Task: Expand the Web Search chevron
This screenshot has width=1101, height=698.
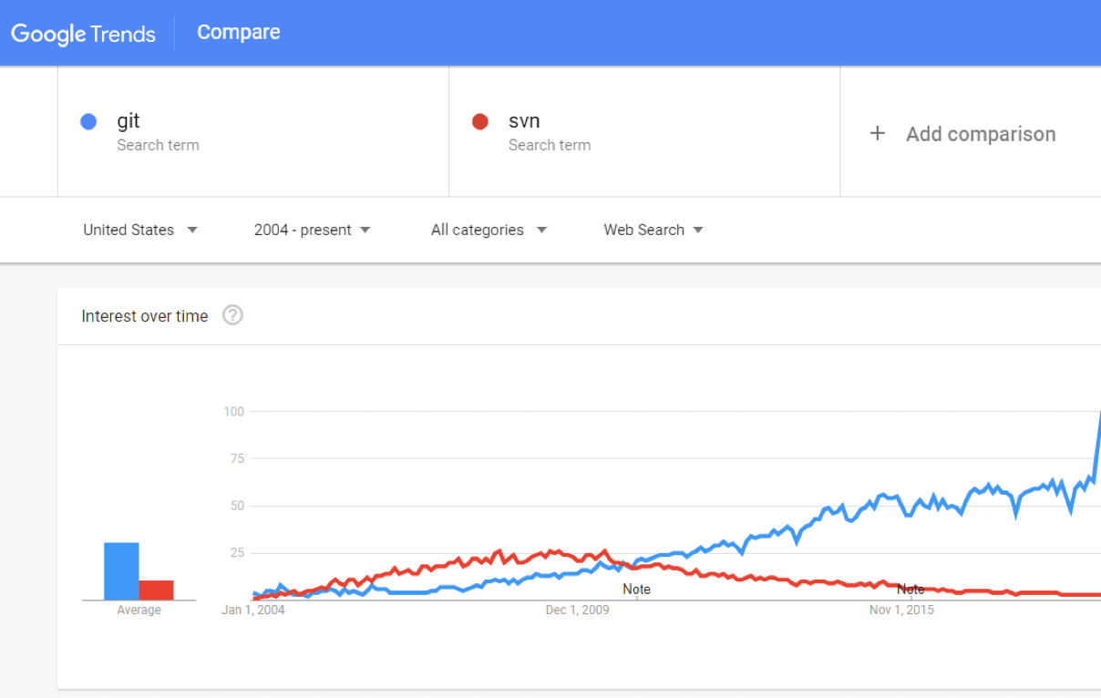Action: [698, 230]
